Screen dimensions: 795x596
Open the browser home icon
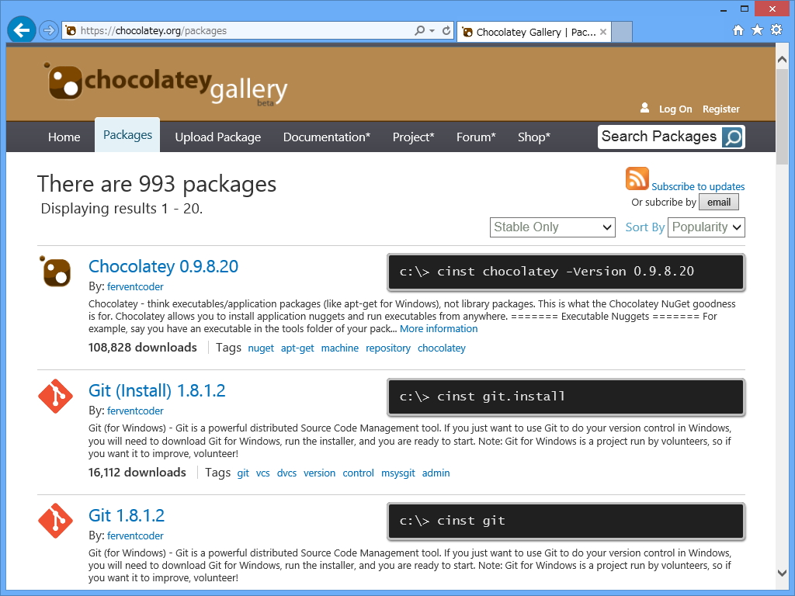pos(738,30)
